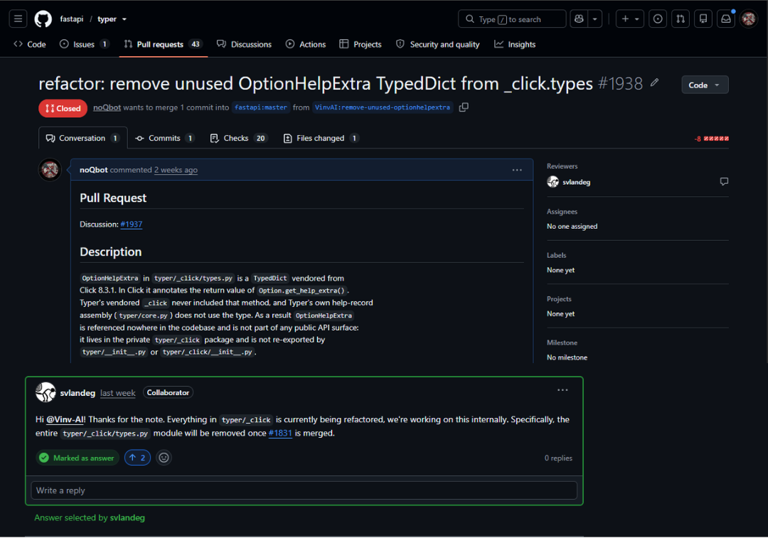Expand the Copilot dropdown arrow
This screenshot has height=538, width=768.
tap(594, 19)
